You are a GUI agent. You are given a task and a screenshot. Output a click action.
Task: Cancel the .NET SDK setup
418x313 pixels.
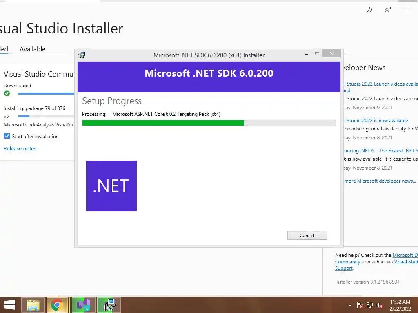(x=307, y=235)
